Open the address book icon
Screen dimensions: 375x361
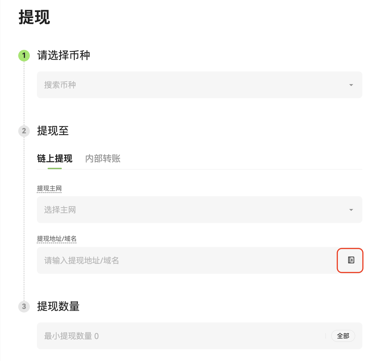coord(351,260)
